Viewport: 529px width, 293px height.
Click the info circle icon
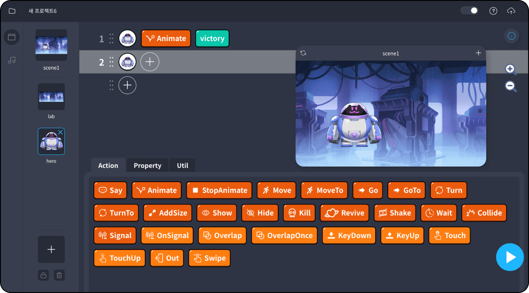pyautogui.click(x=512, y=36)
